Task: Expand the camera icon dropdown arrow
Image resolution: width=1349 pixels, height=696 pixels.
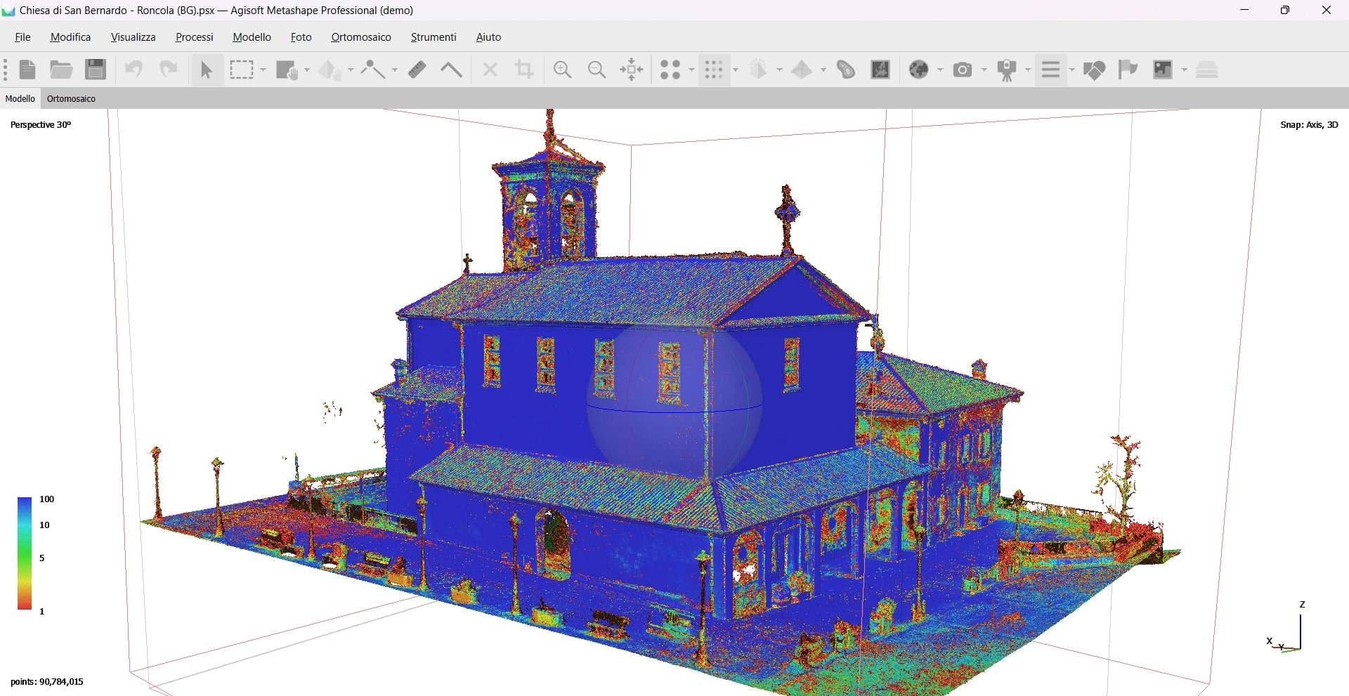Action: 984,70
